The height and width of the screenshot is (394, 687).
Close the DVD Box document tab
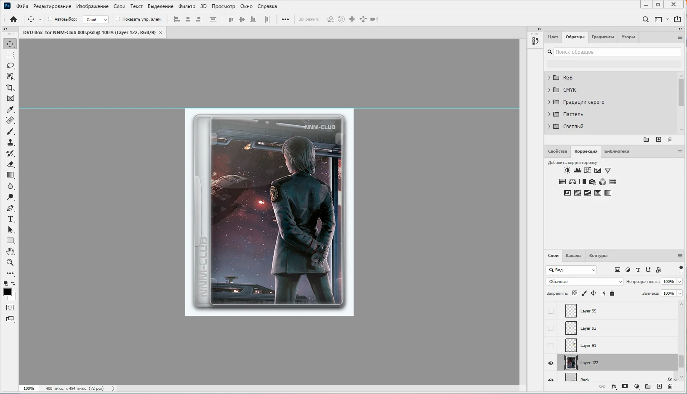tap(160, 32)
